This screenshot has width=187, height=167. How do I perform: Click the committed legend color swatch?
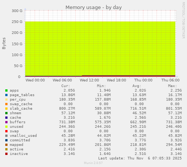pos(6,140)
